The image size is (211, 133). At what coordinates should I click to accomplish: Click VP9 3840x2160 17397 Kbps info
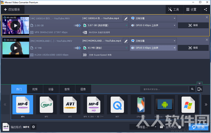51,32
